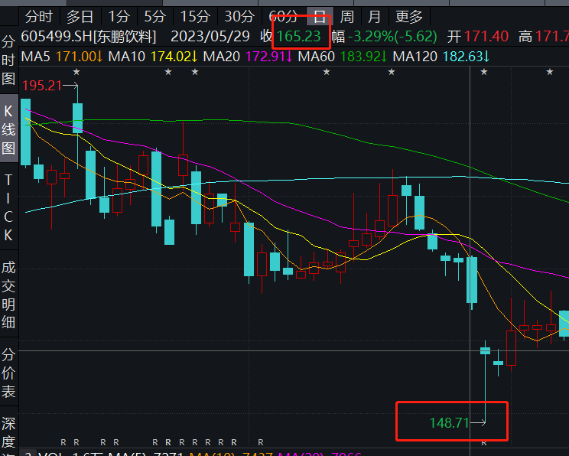
Task: Open 分价表 price distribution panel
Action: pos(9,373)
